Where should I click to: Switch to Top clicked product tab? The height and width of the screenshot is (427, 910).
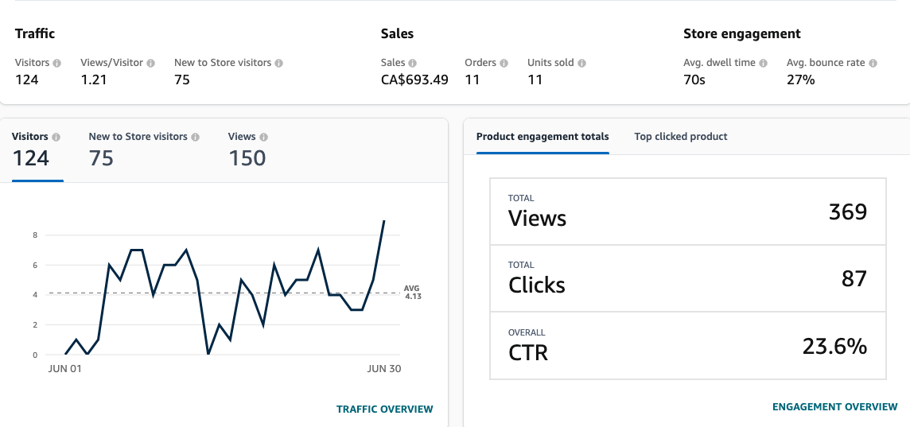click(681, 137)
